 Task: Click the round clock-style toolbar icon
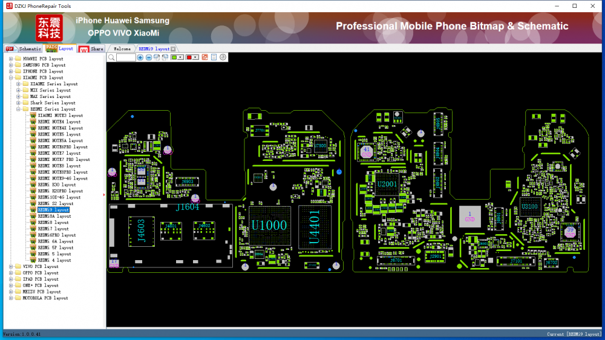click(x=223, y=57)
